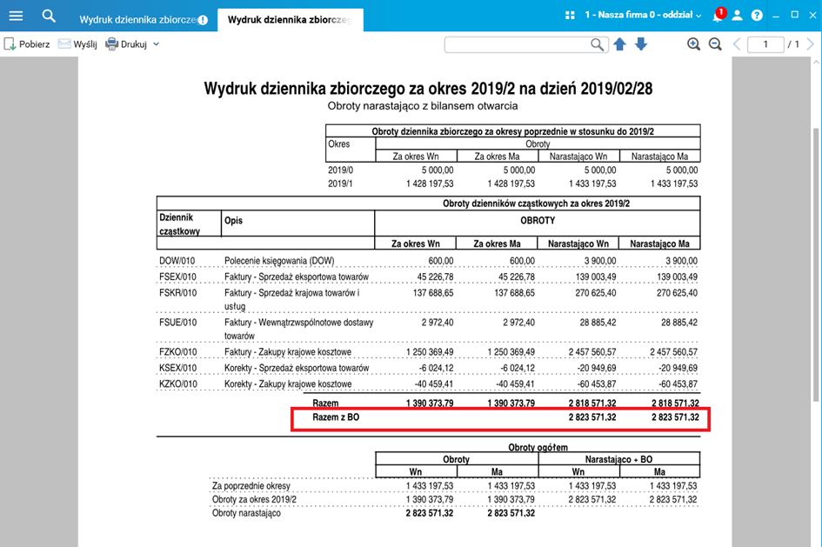
Task: Click Wyślij to send the report
Action: coord(77,44)
